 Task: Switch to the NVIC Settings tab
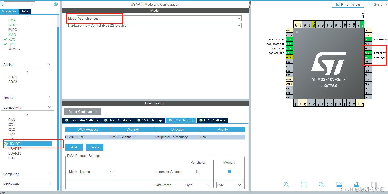150,120
